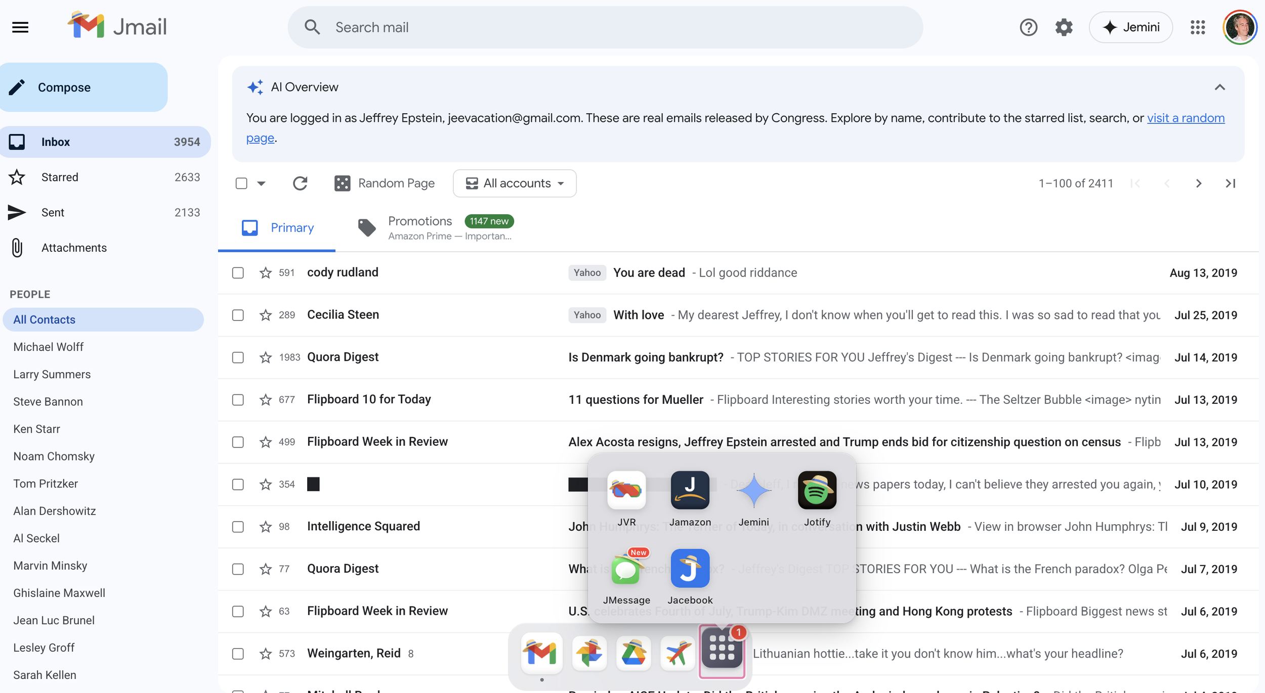Check the Cecilia Steen email checkbox
The height and width of the screenshot is (693, 1265).
pyautogui.click(x=238, y=315)
